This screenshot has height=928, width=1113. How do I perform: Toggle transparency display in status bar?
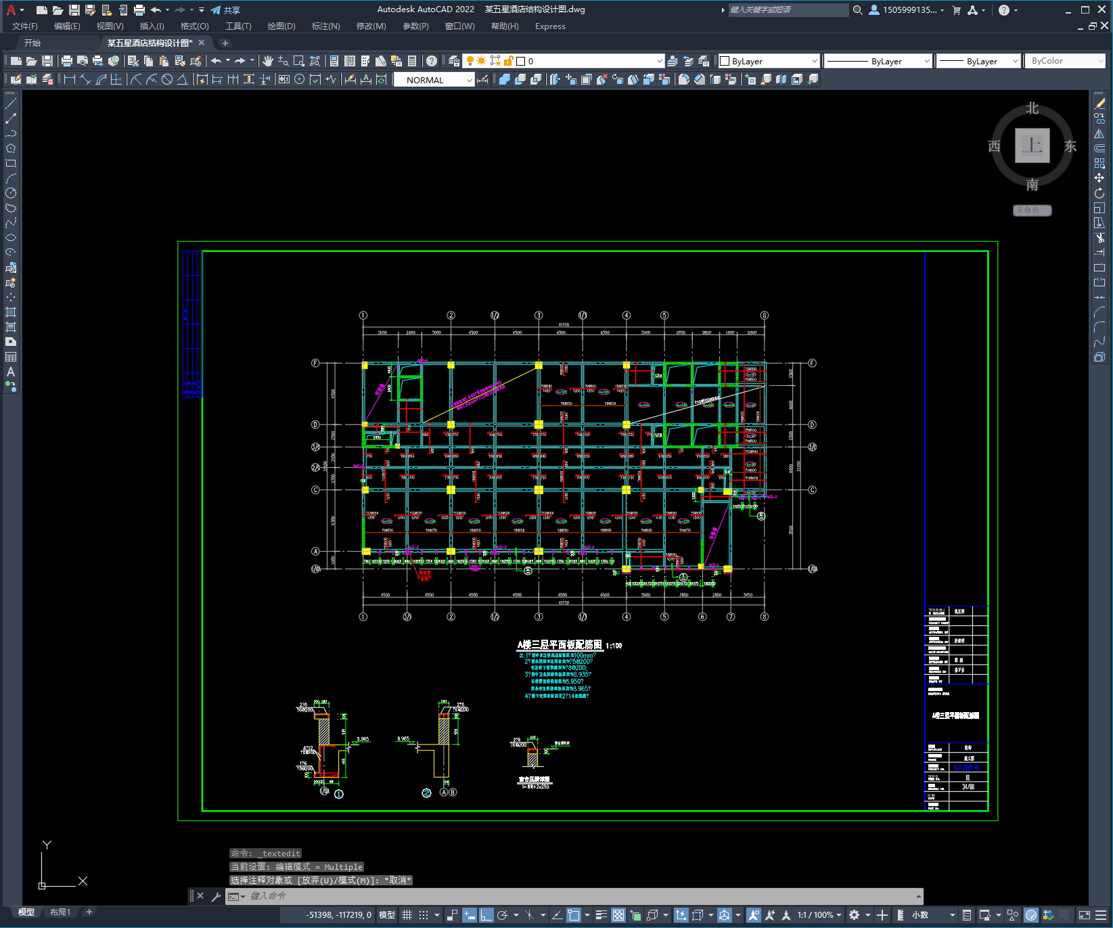click(618, 915)
